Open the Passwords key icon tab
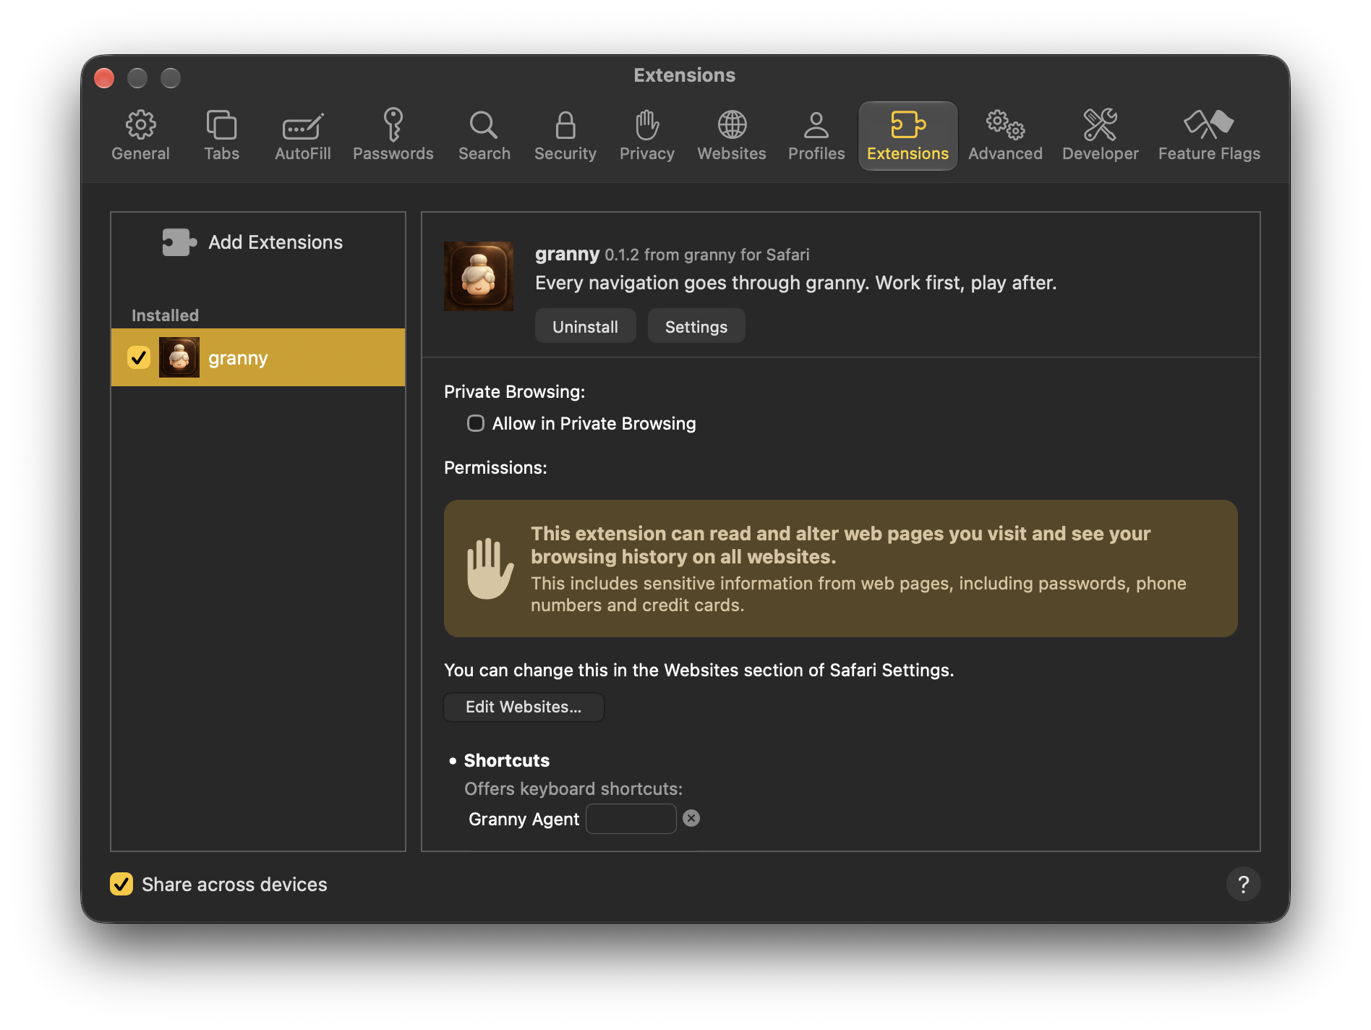The image size is (1371, 1030). click(x=393, y=136)
